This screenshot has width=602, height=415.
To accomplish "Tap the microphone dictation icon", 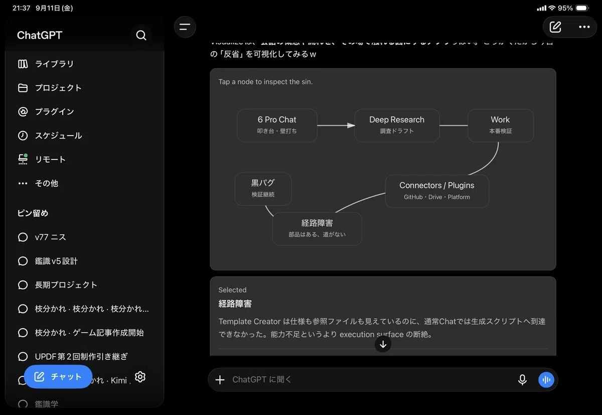I will click(x=522, y=380).
